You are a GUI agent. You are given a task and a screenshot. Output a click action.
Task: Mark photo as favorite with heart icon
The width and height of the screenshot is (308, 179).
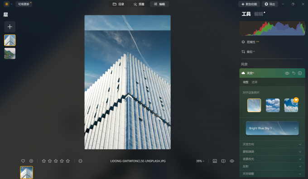pos(23,161)
